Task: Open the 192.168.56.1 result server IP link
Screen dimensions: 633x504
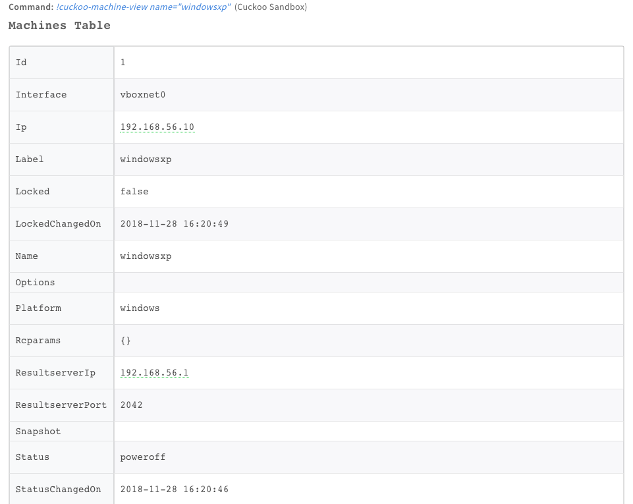Action: click(154, 373)
